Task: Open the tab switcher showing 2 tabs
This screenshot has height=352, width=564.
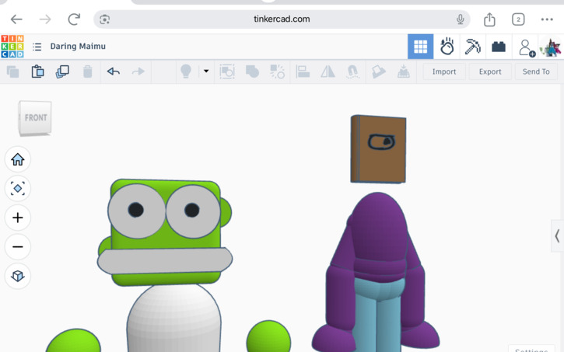Action: 518,19
